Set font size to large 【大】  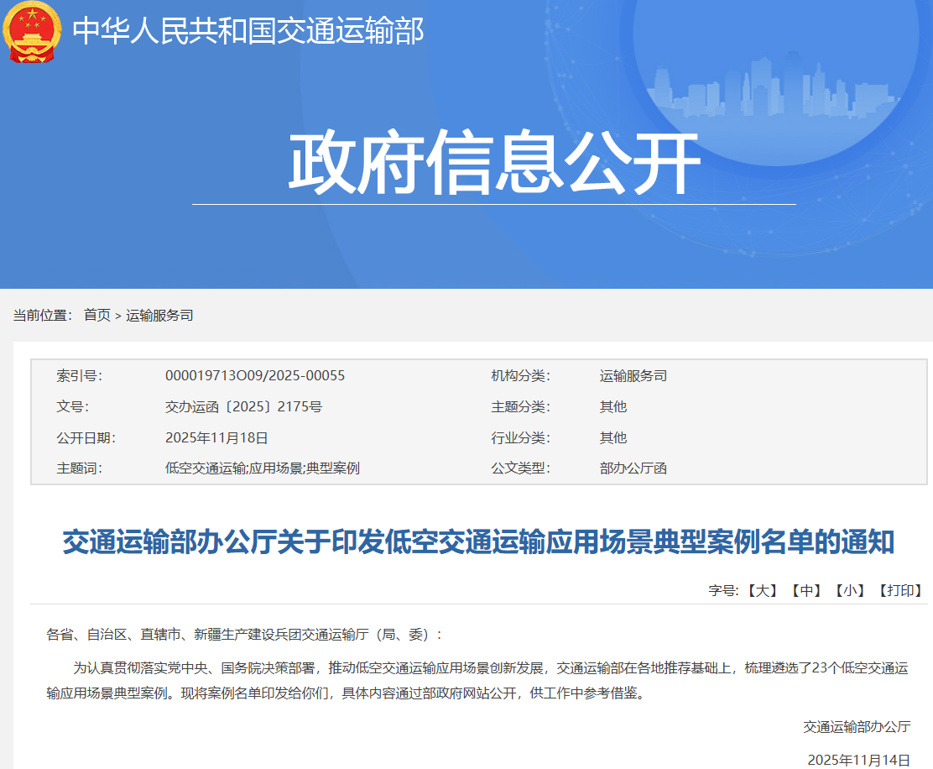click(762, 590)
